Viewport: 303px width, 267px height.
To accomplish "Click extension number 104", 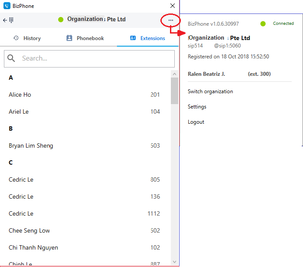I will pyautogui.click(x=155, y=112).
